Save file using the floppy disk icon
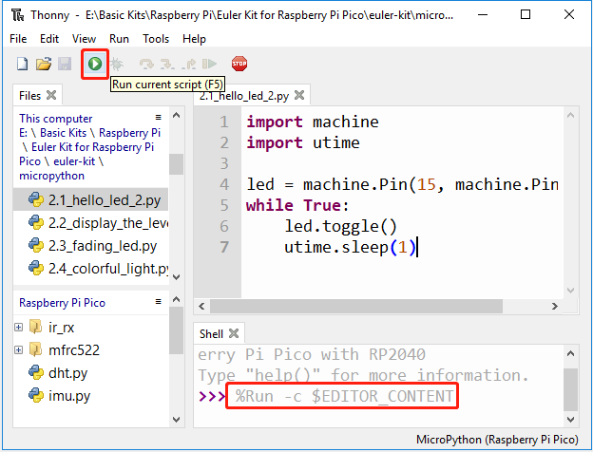 pyautogui.click(x=65, y=64)
